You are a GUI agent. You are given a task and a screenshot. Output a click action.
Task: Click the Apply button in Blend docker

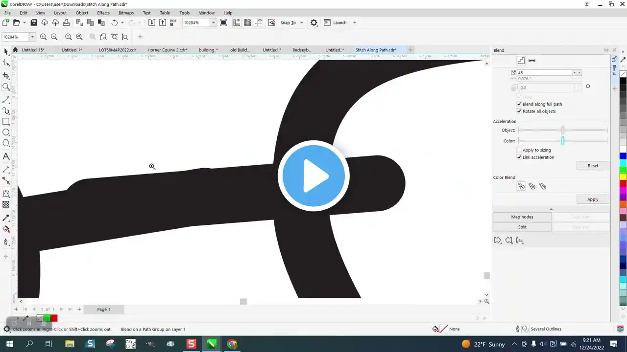(593, 199)
